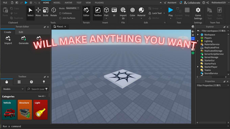The width and height of the screenshot is (230, 129).
Task: Close the Place1 tab
Action: pos(65,27)
